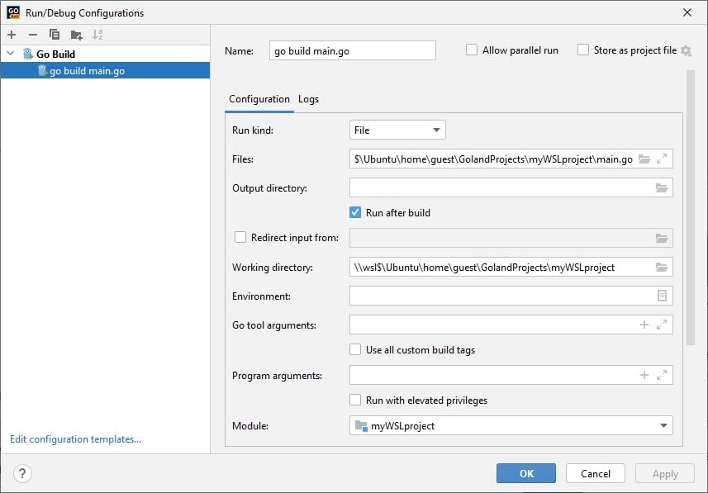Browse for a Working directory
This screenshot has height=493, width=708.
click(661, 267)
